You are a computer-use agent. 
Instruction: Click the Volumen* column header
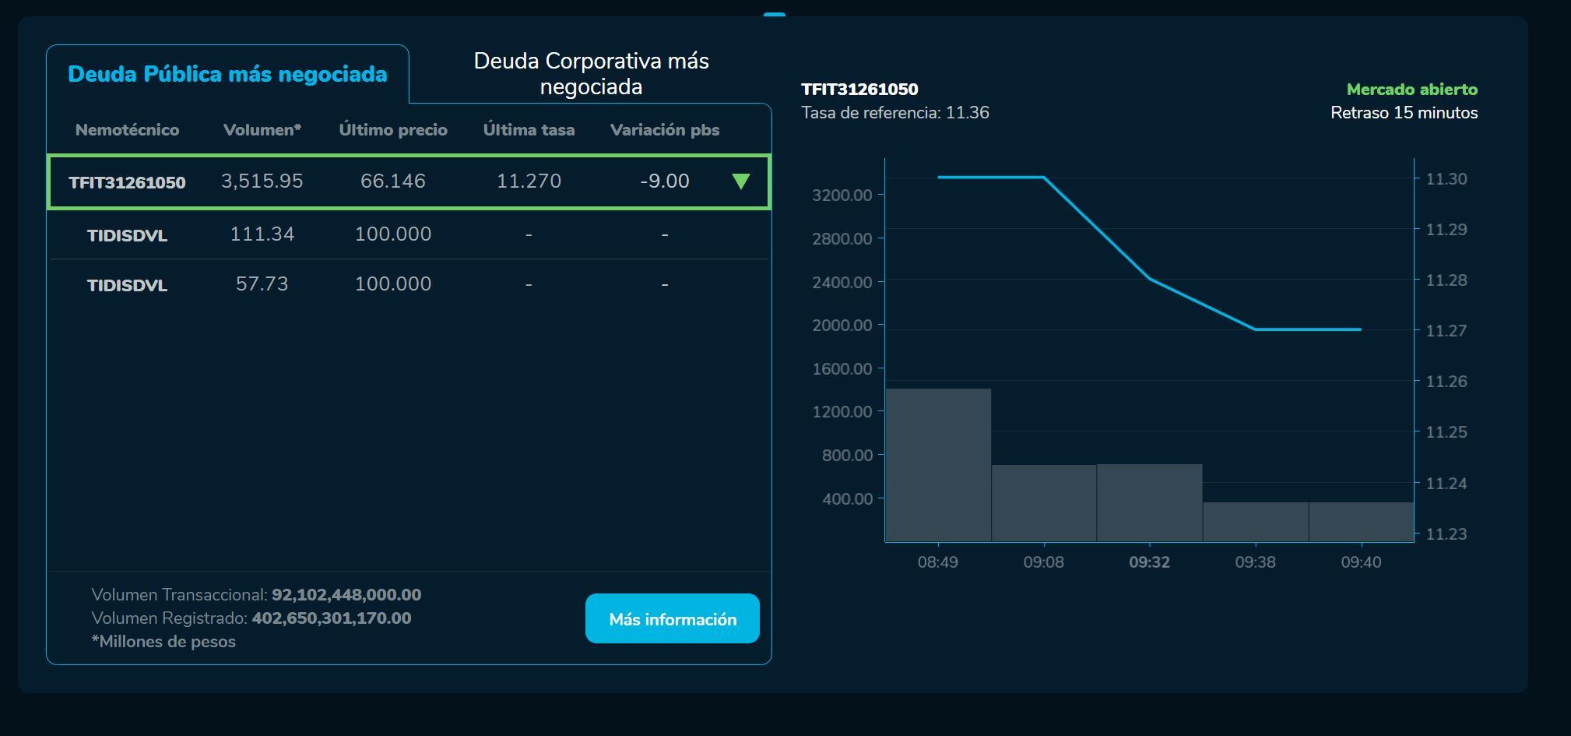262,130
